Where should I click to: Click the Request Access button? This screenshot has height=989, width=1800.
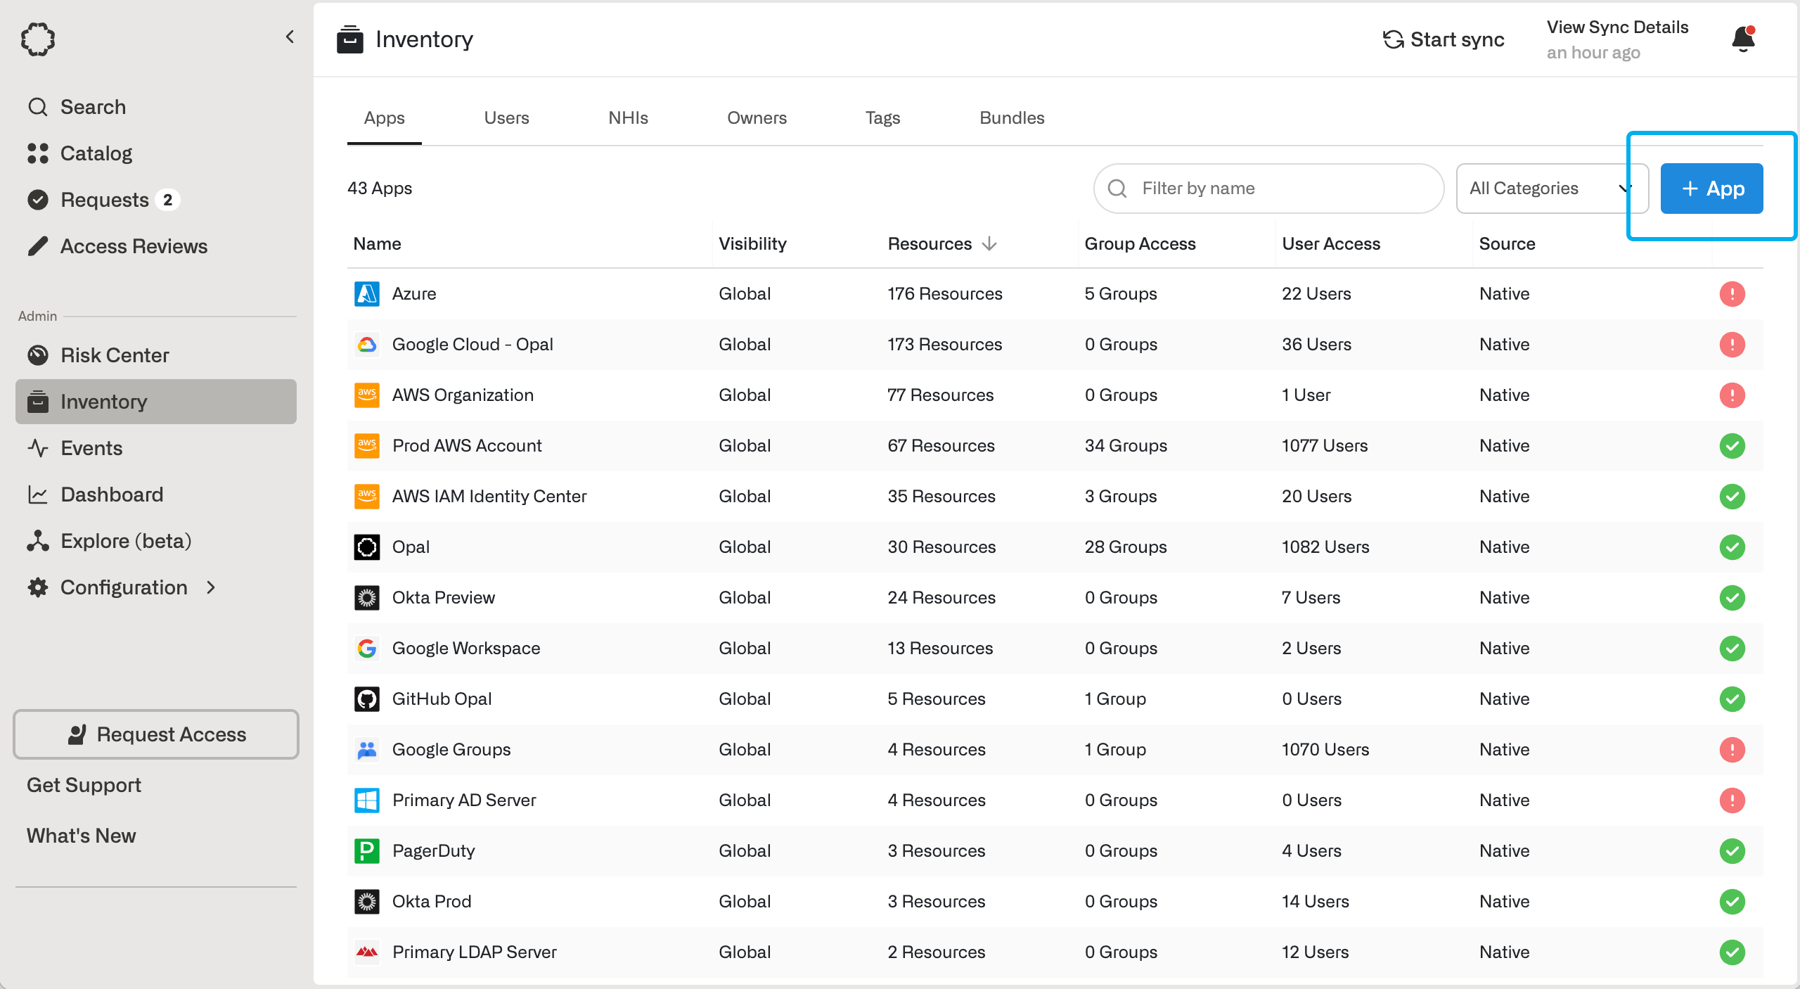pos(156,734)
